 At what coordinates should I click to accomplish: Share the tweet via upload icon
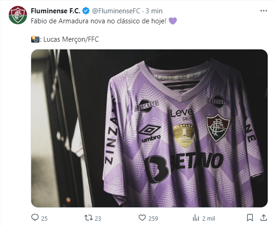(264, 218)
